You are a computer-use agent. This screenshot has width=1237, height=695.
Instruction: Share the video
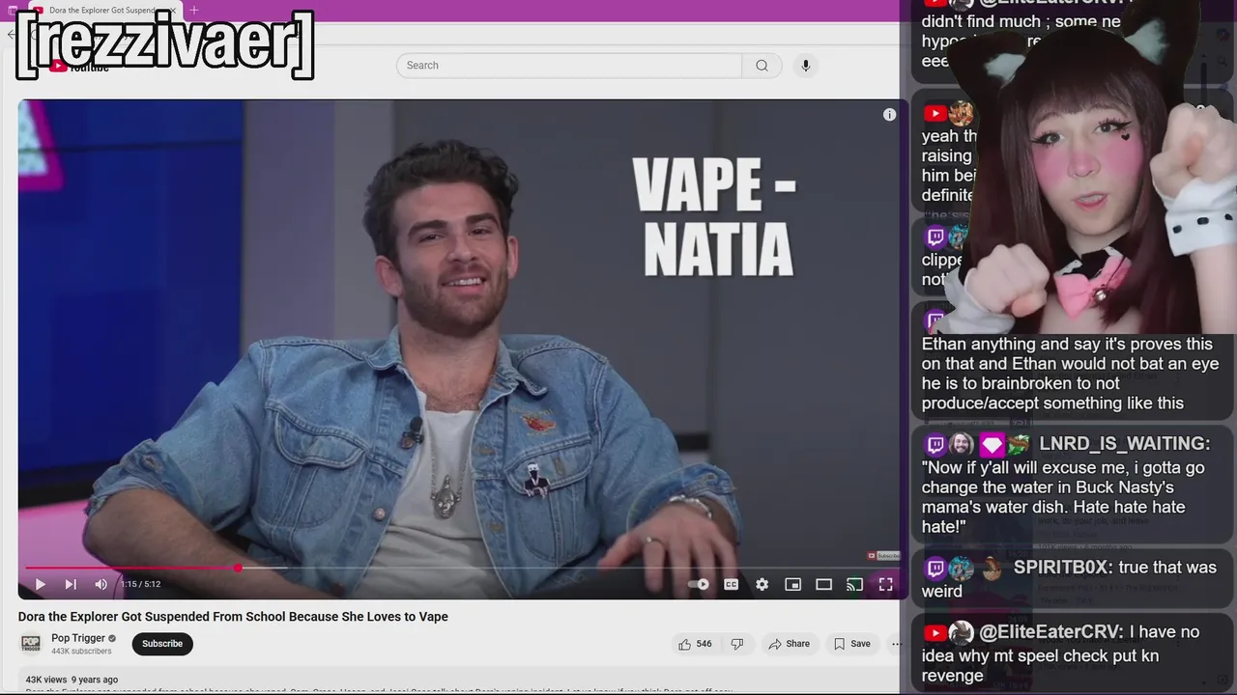(x=789, y=644)
